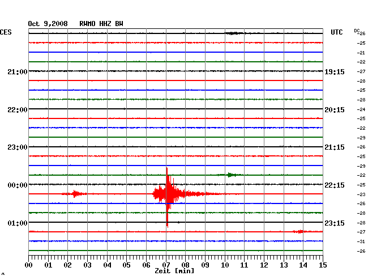The image size is (368, 280).
Task: Click minute tick label "06" on time axis
Action: [x=146, y=265]
